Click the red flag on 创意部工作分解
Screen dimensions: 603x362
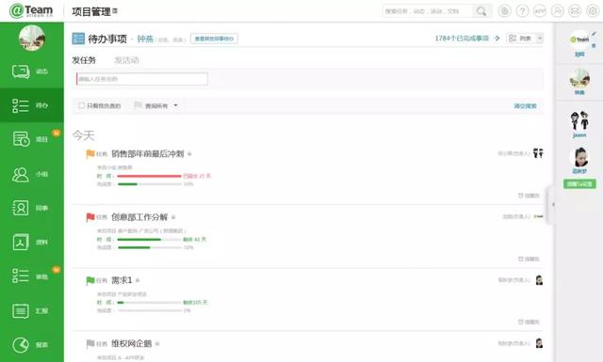(90, 217)
